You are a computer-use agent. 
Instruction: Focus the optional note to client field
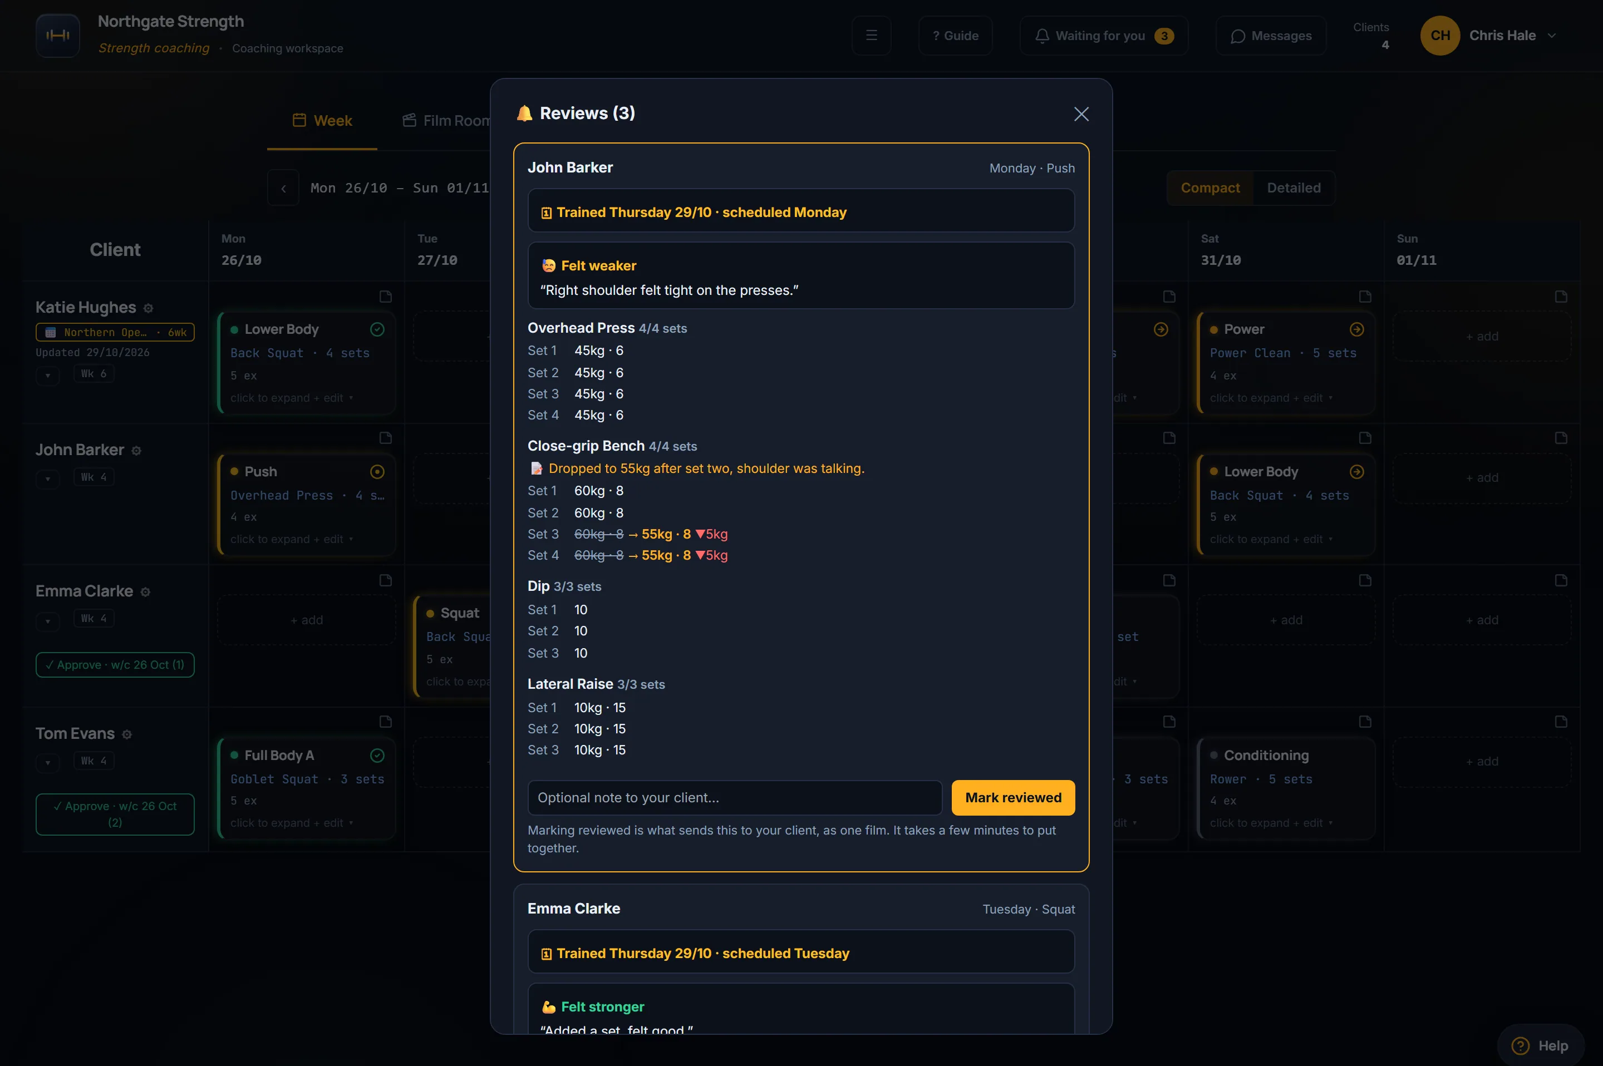click(x=735, y=797)
